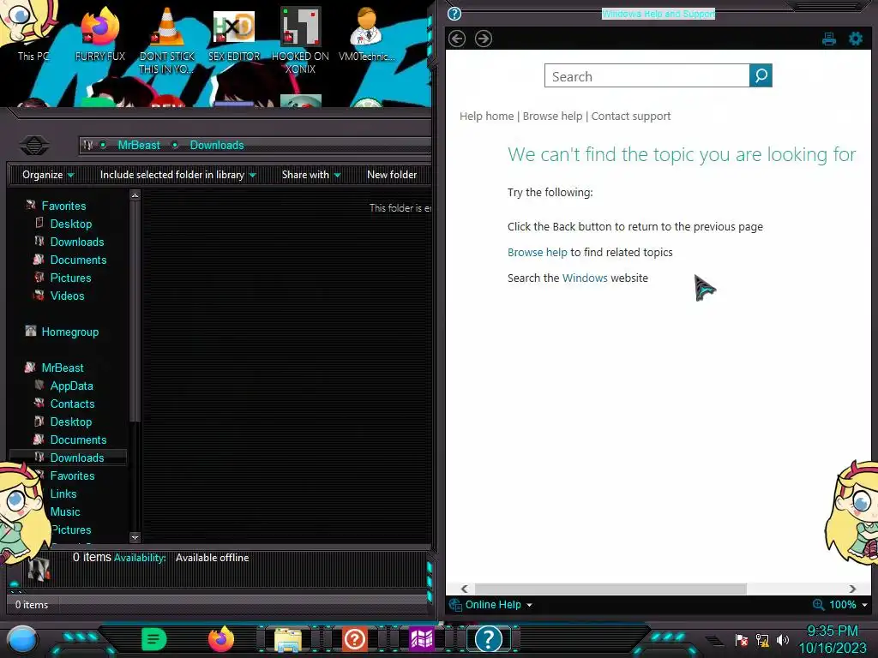Viewport: 878px width, 658px height.
Task: Select Links under MrBeast
Action: click(63, 493)
